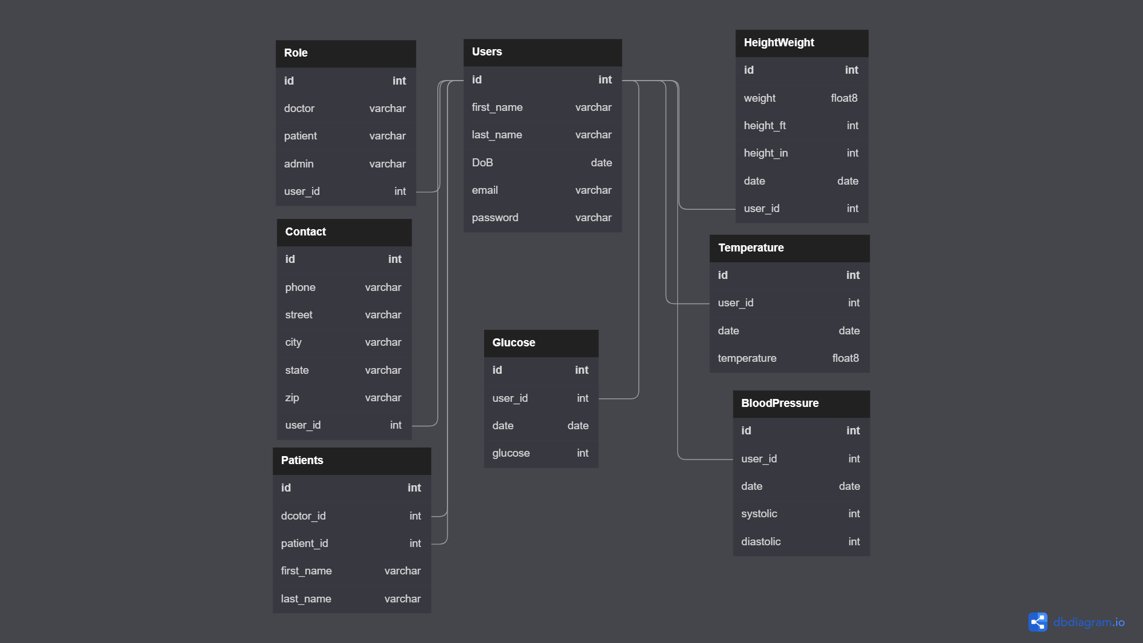
Task: Click the zip row in Contact table
Action: (343, 397)
